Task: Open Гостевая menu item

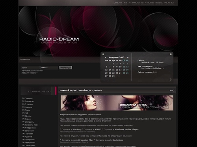Action: point(29,134)
